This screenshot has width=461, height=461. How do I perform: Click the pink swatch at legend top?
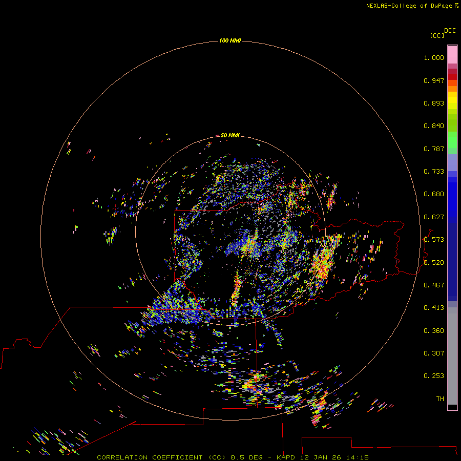click(x=452, y=55)
